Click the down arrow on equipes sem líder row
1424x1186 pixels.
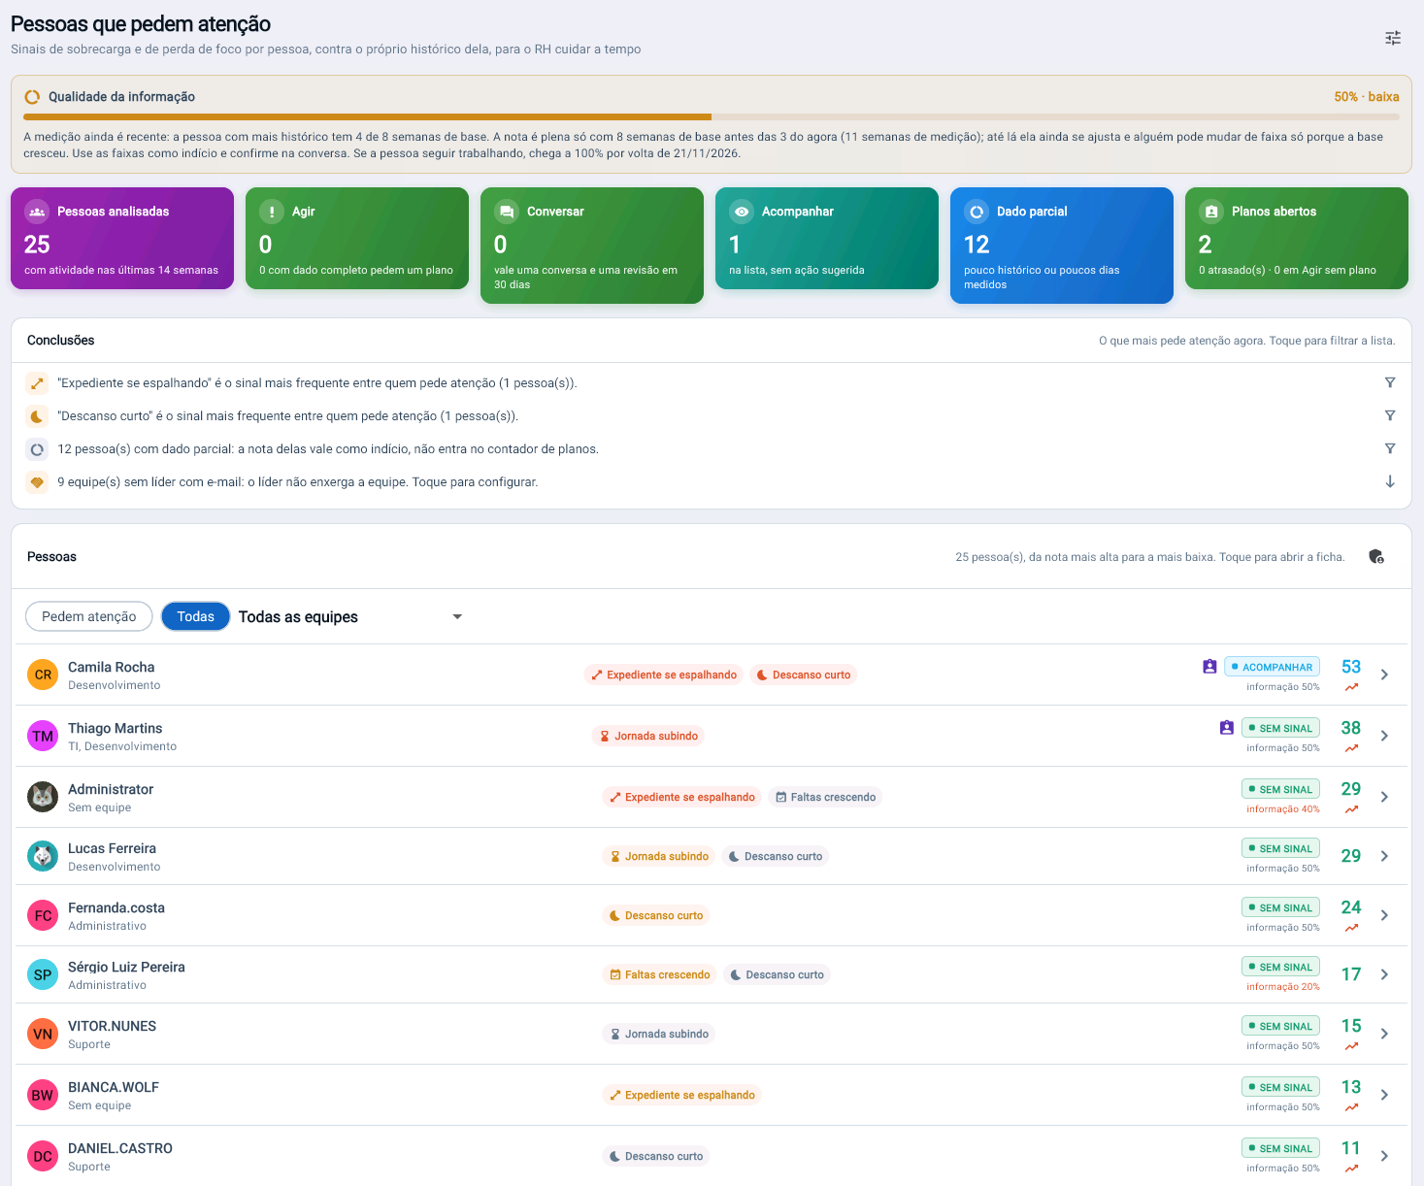point(1390,481)
